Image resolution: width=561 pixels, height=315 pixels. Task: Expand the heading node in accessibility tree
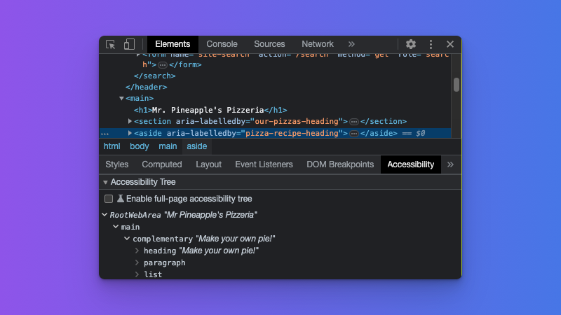point(137,251)
